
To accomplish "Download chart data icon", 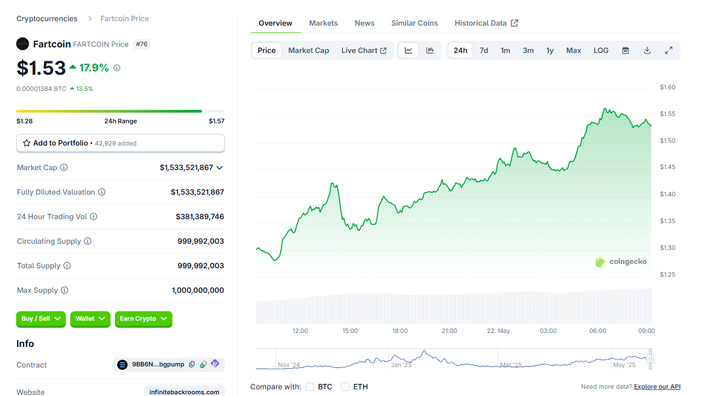I will (x=647, y=50).
